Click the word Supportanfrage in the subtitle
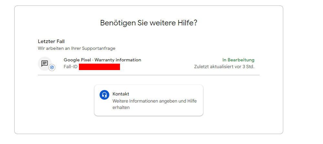The image size is (323, 144). (99, 49)
